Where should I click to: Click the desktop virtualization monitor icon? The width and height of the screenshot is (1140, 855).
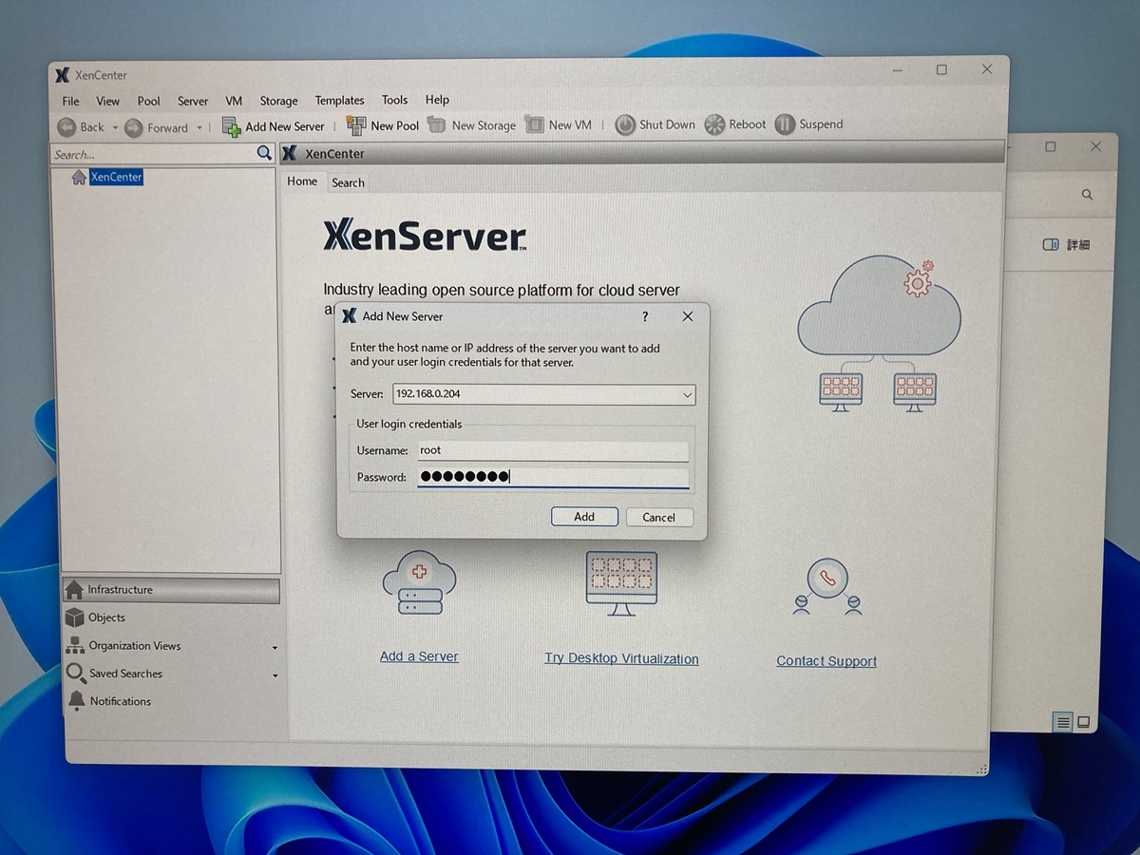point(621,583)
